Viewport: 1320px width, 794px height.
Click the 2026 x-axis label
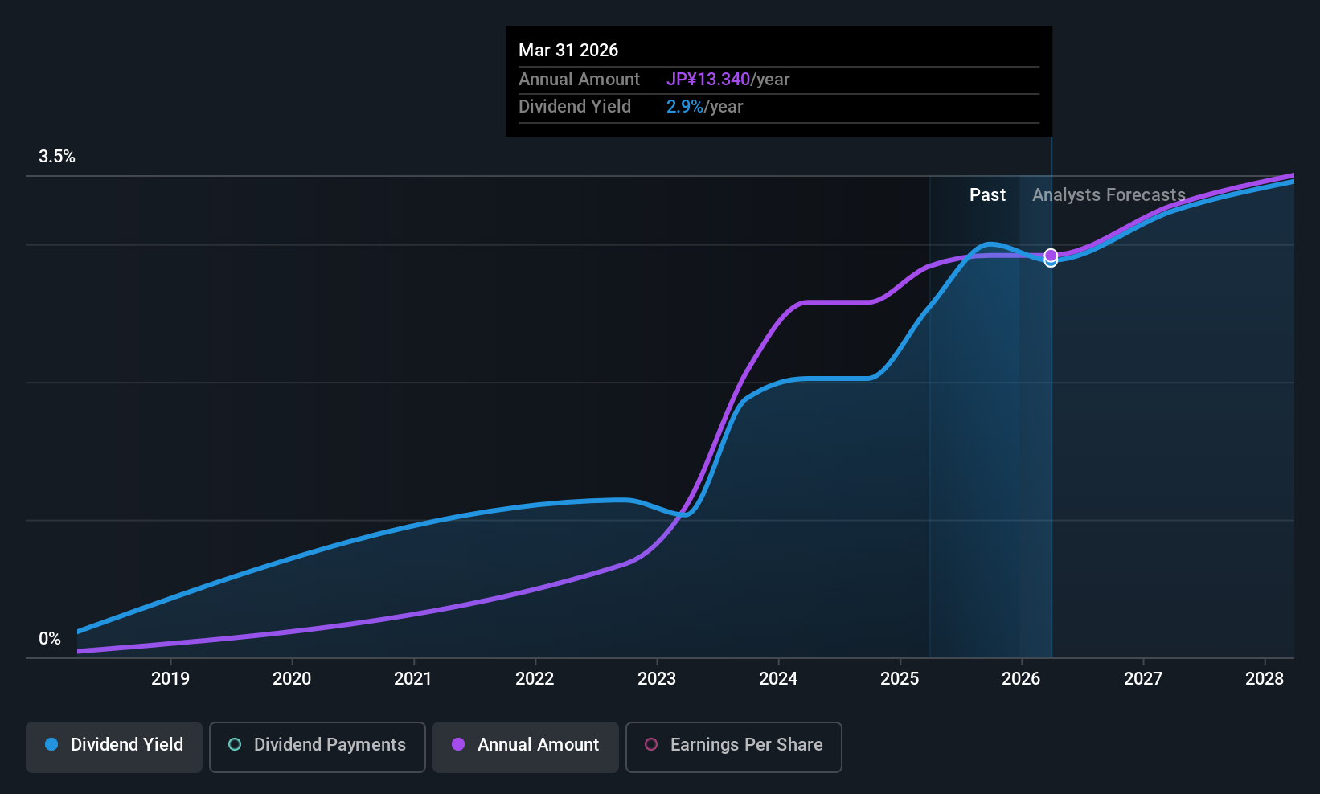pos(1021,679)
